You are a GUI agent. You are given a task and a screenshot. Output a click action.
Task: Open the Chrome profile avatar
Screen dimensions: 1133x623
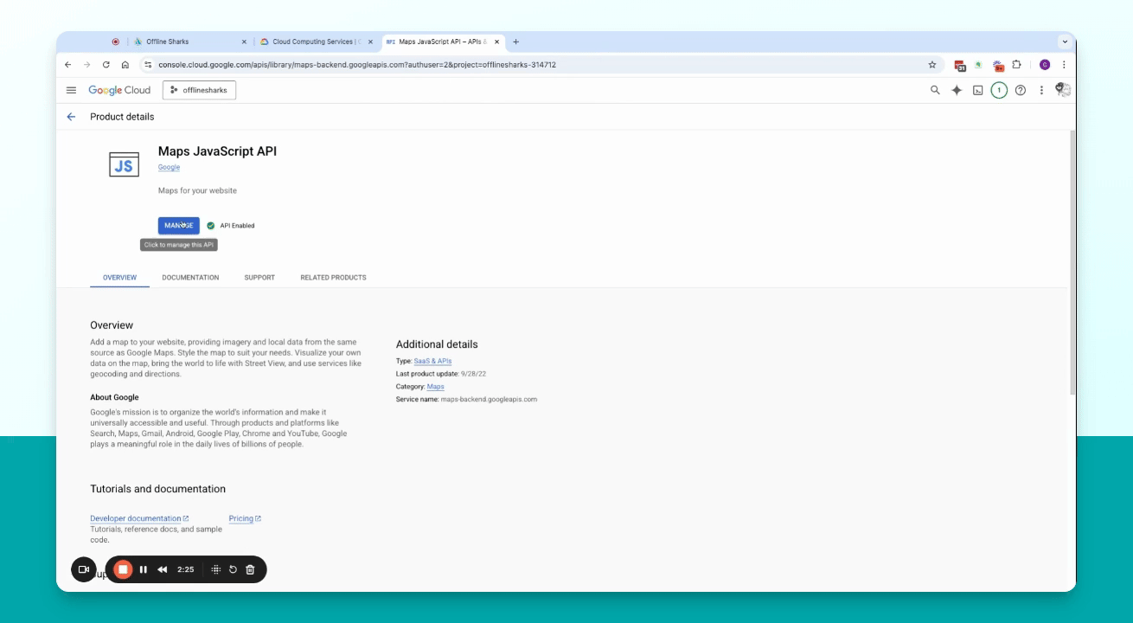[1045, 65]
